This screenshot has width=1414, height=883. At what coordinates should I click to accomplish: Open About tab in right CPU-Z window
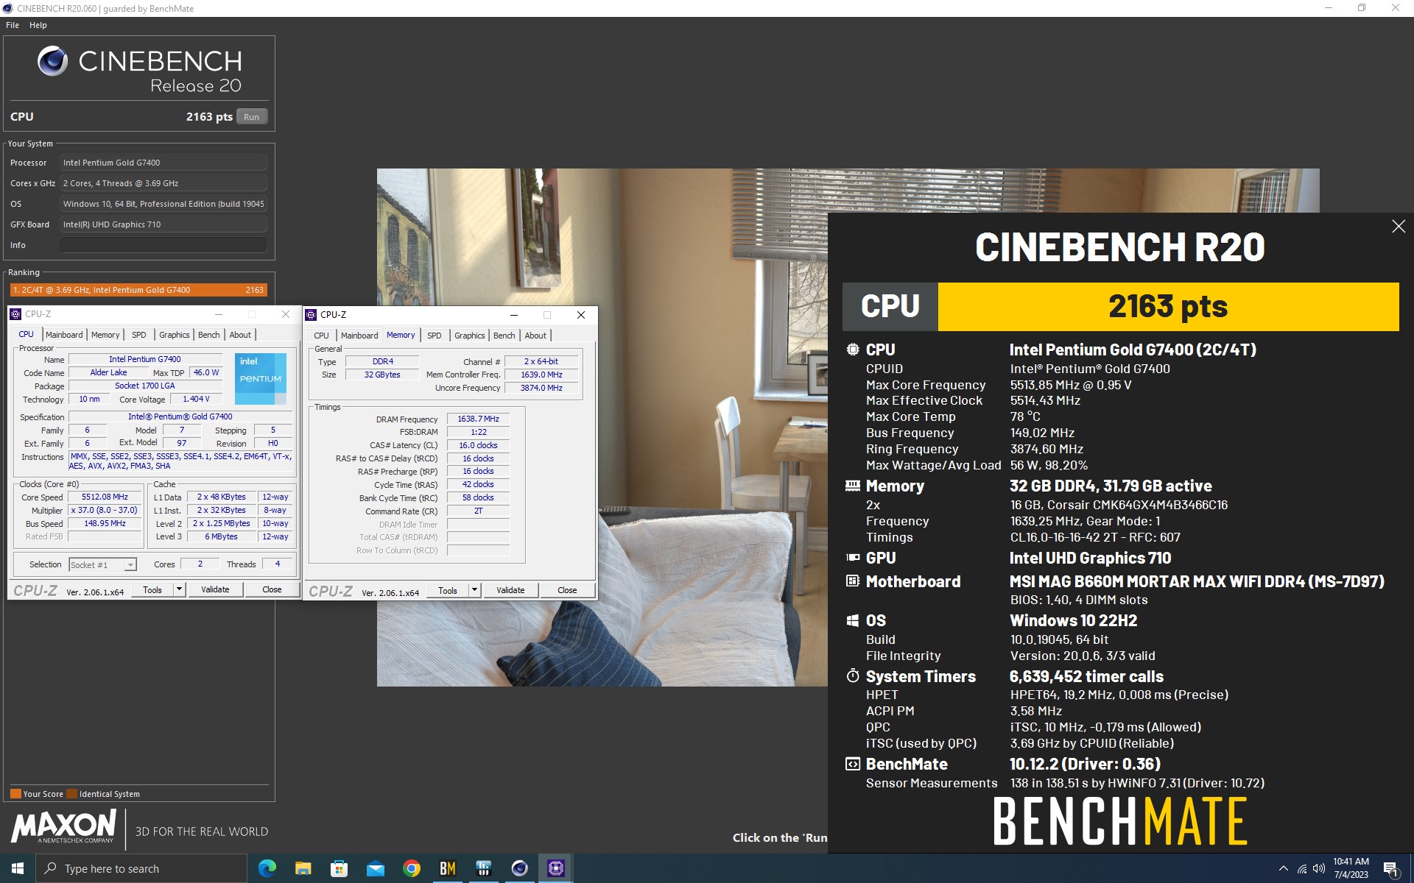(535, 336)
